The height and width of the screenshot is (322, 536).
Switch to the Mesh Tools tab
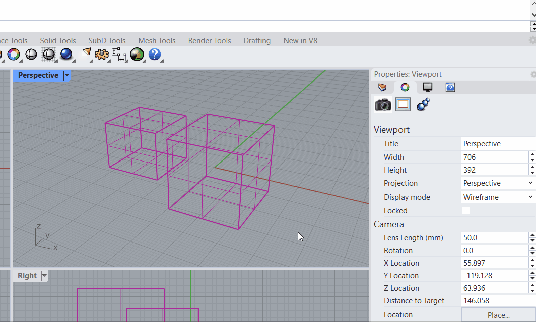pos(157,41)
